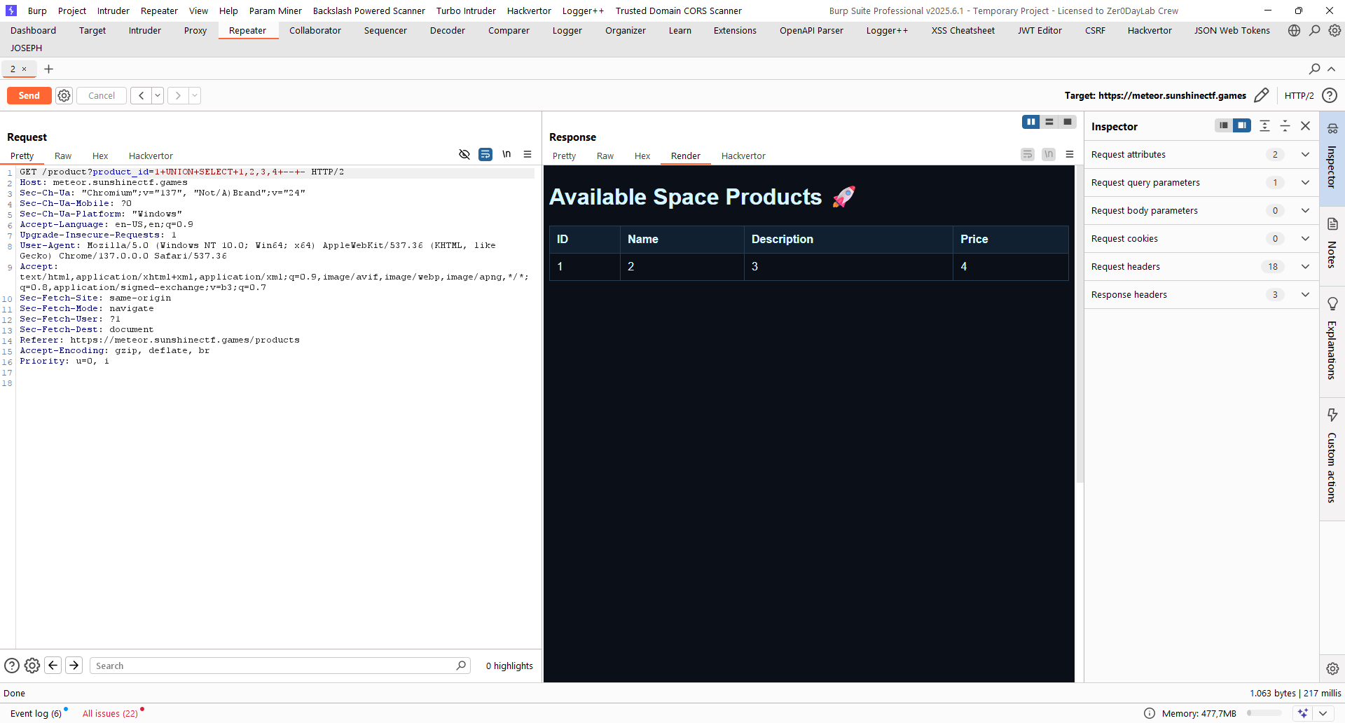Open the Event log (6)
The image size is (1345, 723).
36,714
